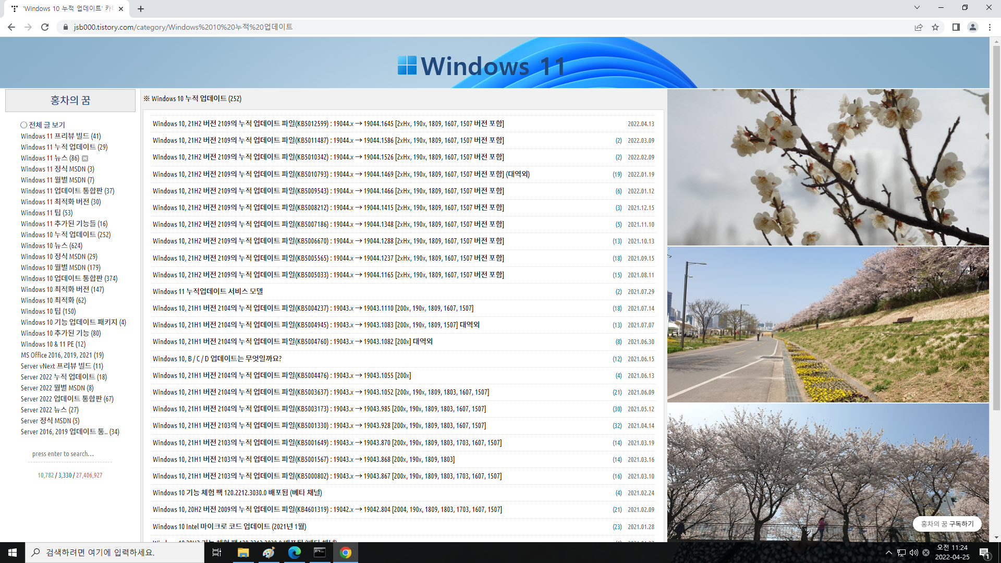Open Windows 11 팁 category
Viewport: 1001px width, 563px height.
pos(47,213)
